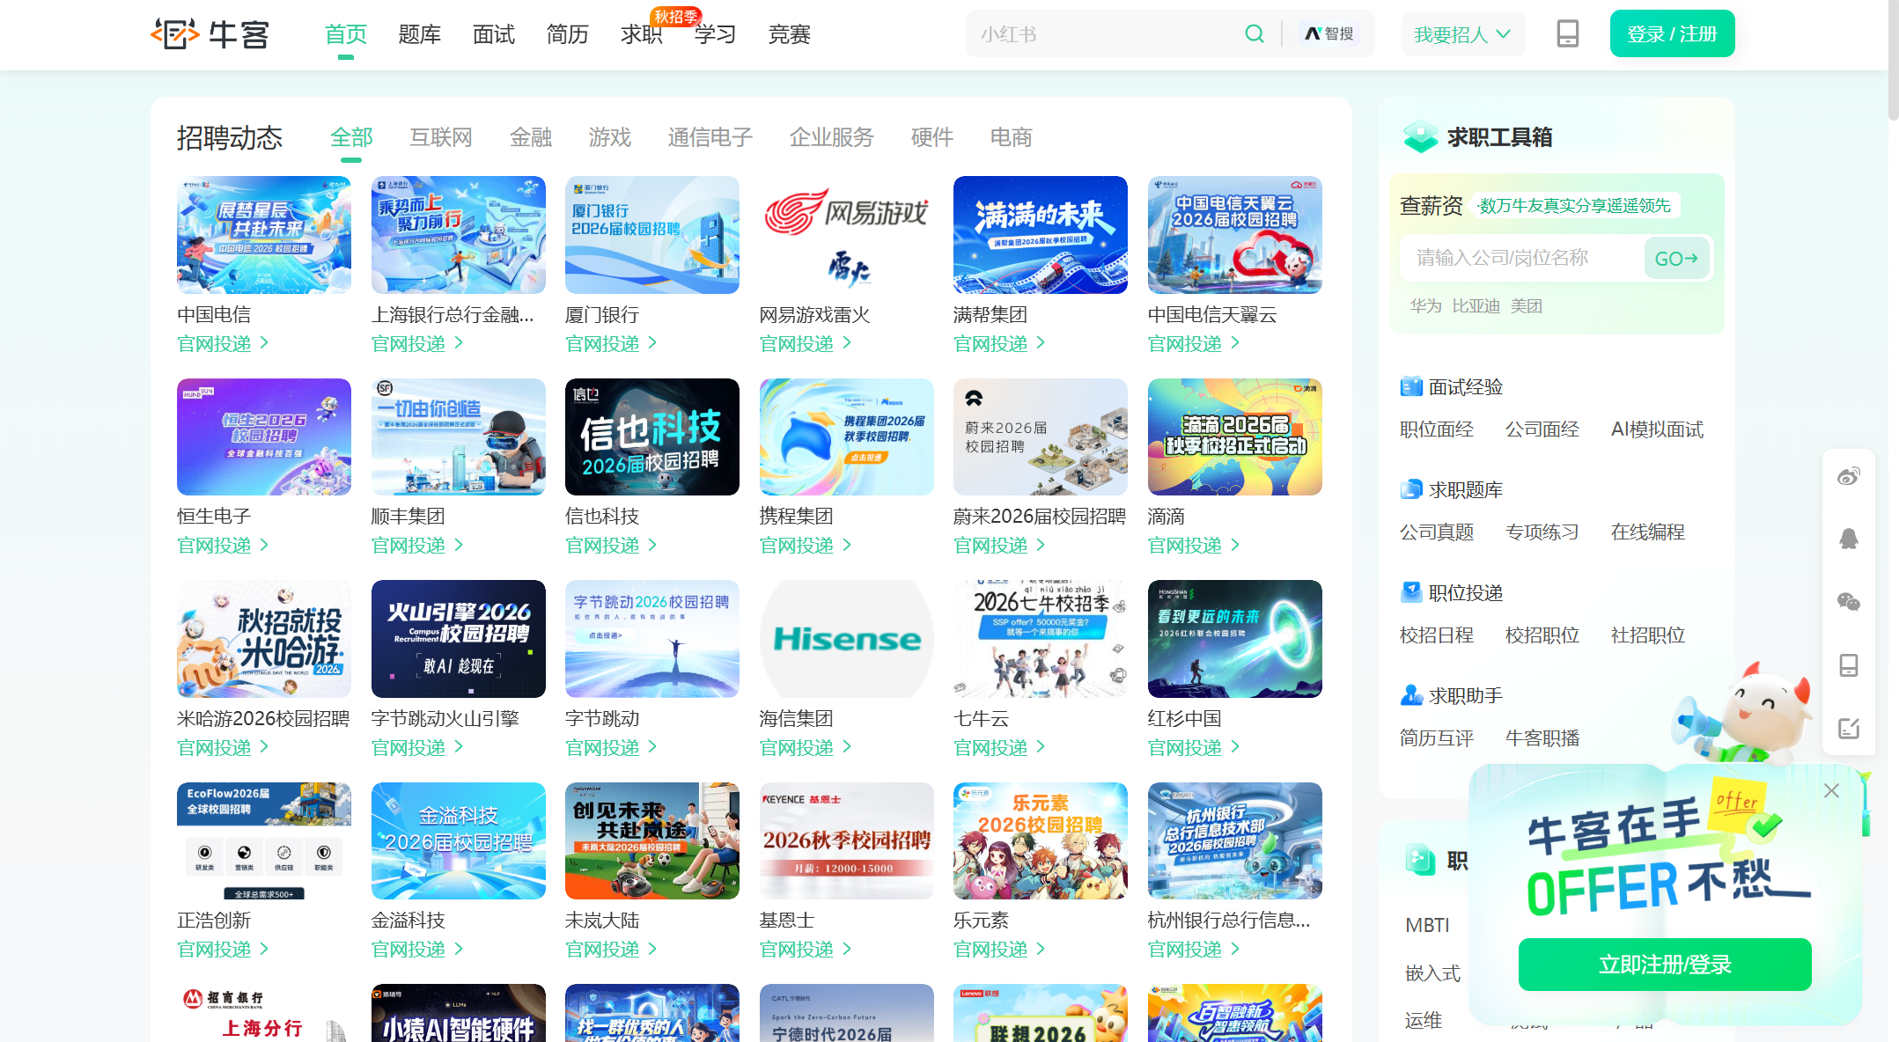
Task: Expand the 我要招人 dropdown
Action: pyautogui.click(x=1463, y=33)
